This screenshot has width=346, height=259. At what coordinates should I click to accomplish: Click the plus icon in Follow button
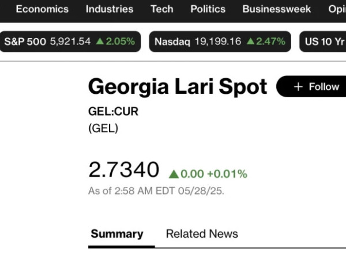(298, 86)
